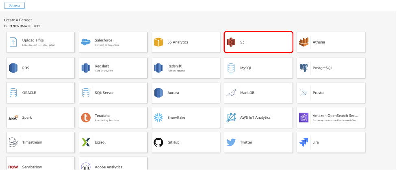Select the Jira label text

[316, 142]
